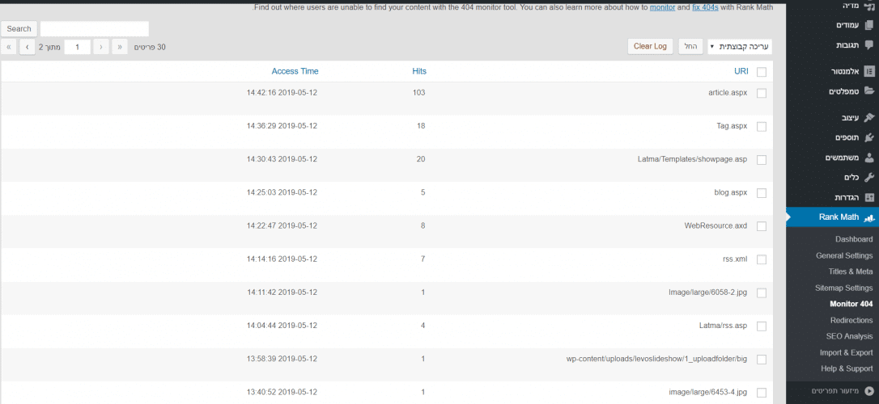Open Help & Support submenu item
Viewport: 879px width, 404px height.
click(x=847, y=368)
